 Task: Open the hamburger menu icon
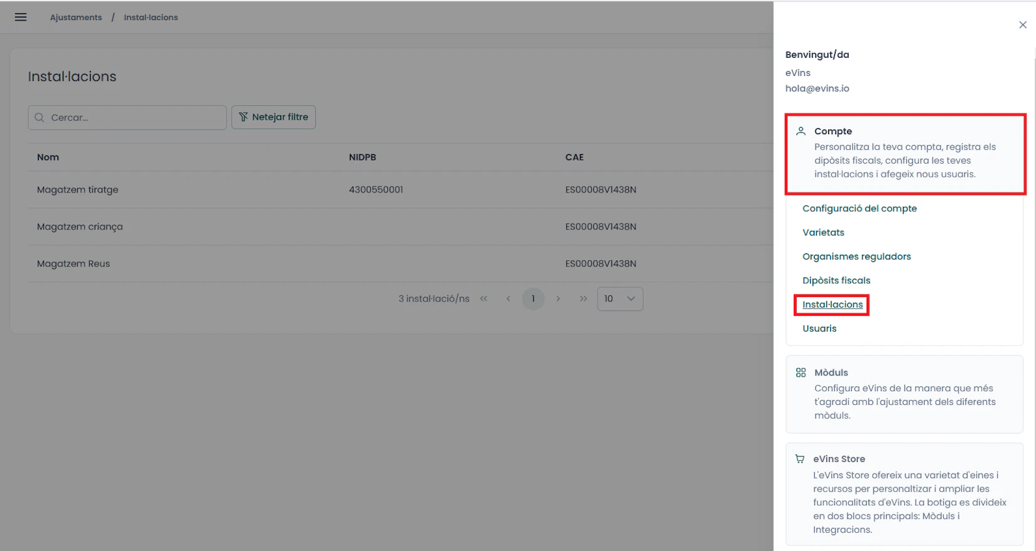click(x=21, y=17)
